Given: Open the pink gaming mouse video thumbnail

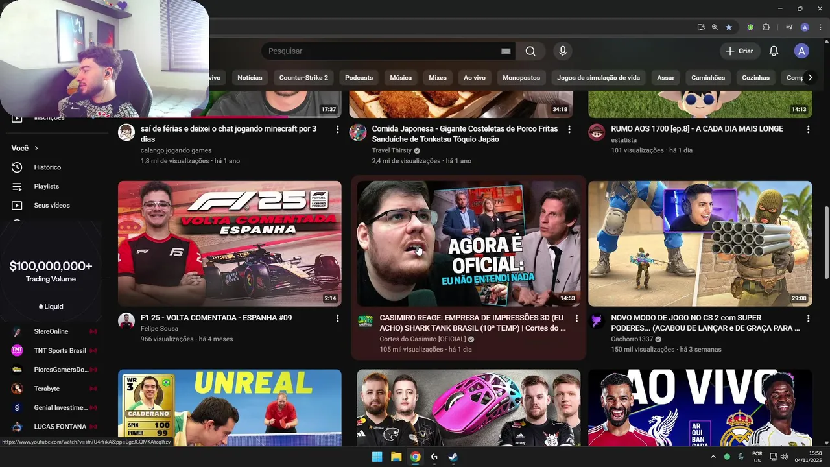Looking at the screenshot, I should coord(469,408).
